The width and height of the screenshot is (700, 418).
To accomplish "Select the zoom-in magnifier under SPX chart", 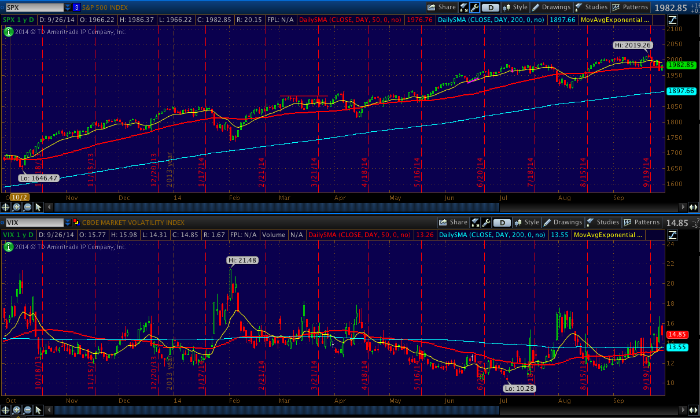I will (17, 207).
